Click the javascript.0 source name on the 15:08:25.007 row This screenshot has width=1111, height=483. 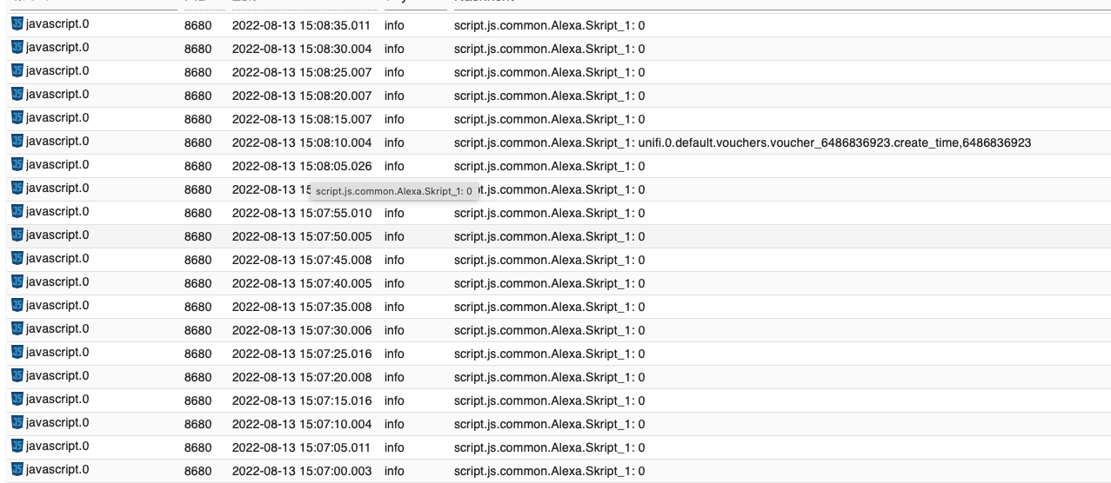[x=57, y=71]
